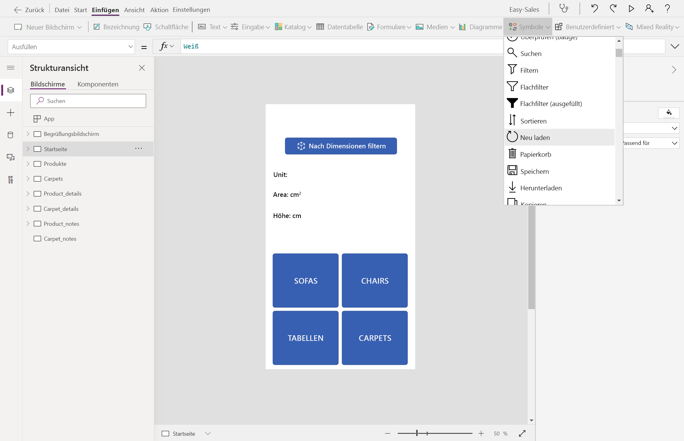The width and height of the screenshot is (684, 441).
Task: Open the Share user icon
Action: tap(649, 9)
